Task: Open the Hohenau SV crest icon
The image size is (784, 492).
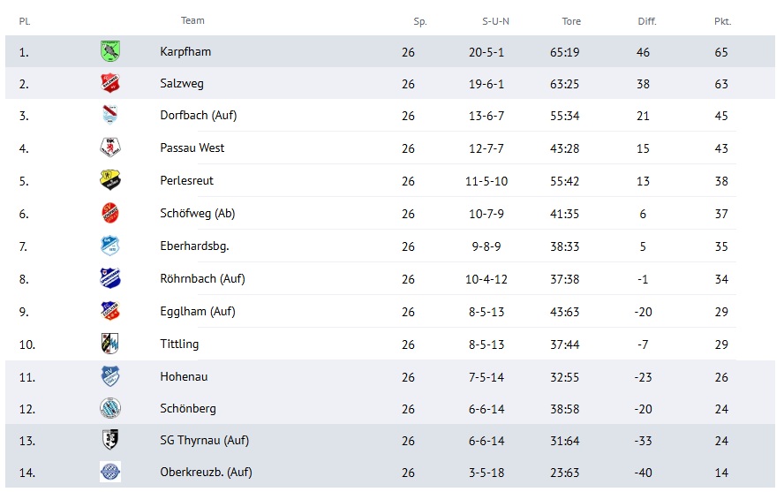Action: coord(110,376)
